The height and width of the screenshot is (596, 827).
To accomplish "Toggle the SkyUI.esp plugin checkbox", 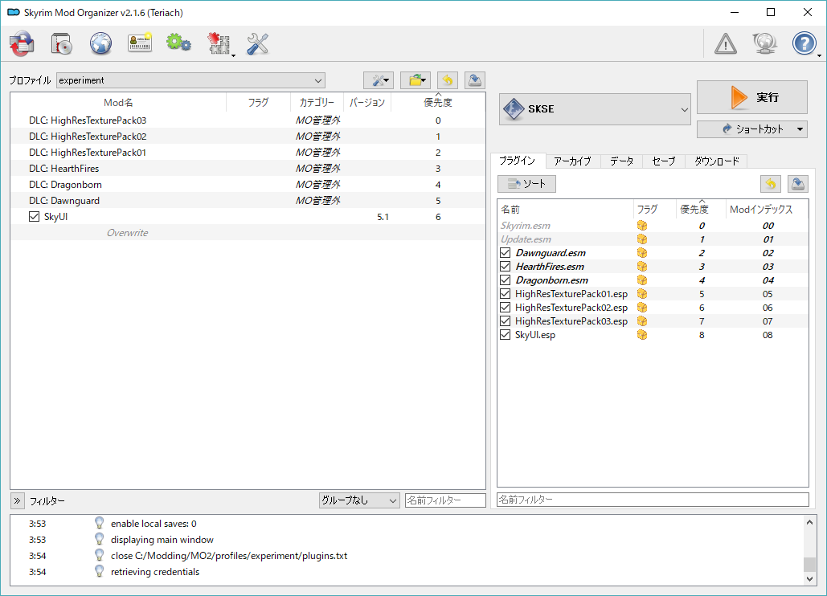I will pos(506,335).
